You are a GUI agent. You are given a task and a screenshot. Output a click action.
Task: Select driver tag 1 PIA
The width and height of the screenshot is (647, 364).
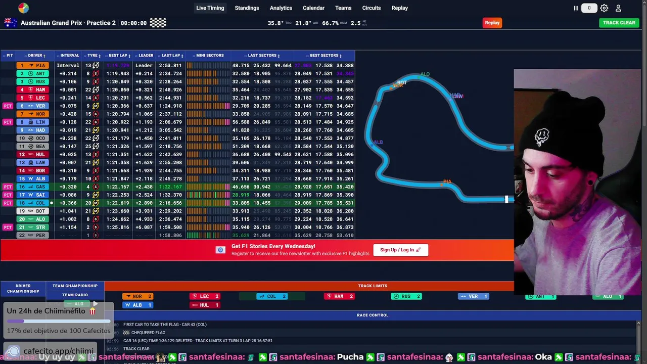(33, 65)
